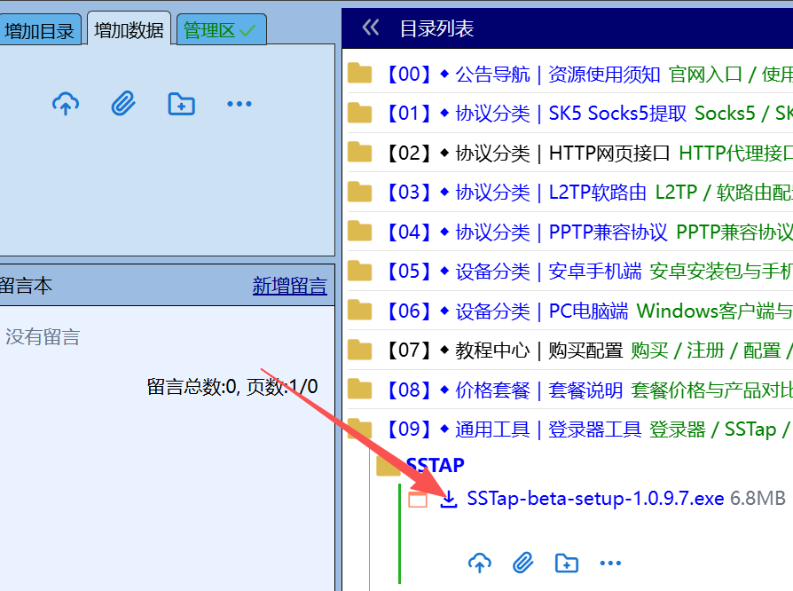Switch to the 增加目录 tab

point(39,31)
